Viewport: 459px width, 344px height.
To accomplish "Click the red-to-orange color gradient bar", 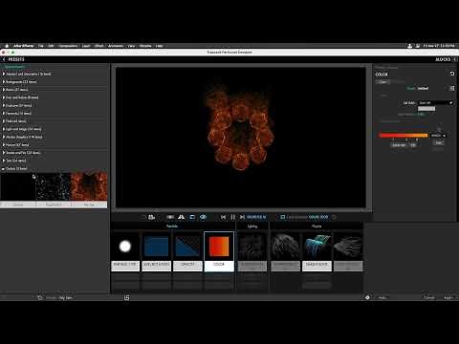I will [404, 136].
